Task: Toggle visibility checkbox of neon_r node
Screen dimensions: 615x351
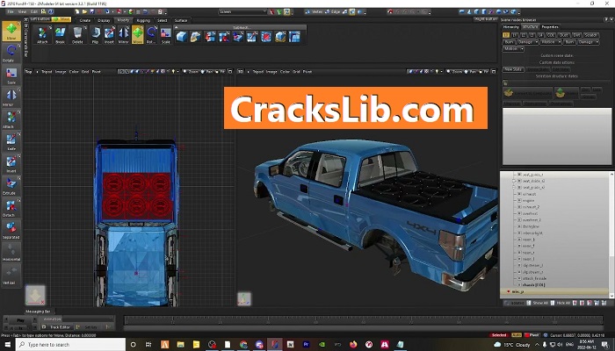Action: coord(519,253)
